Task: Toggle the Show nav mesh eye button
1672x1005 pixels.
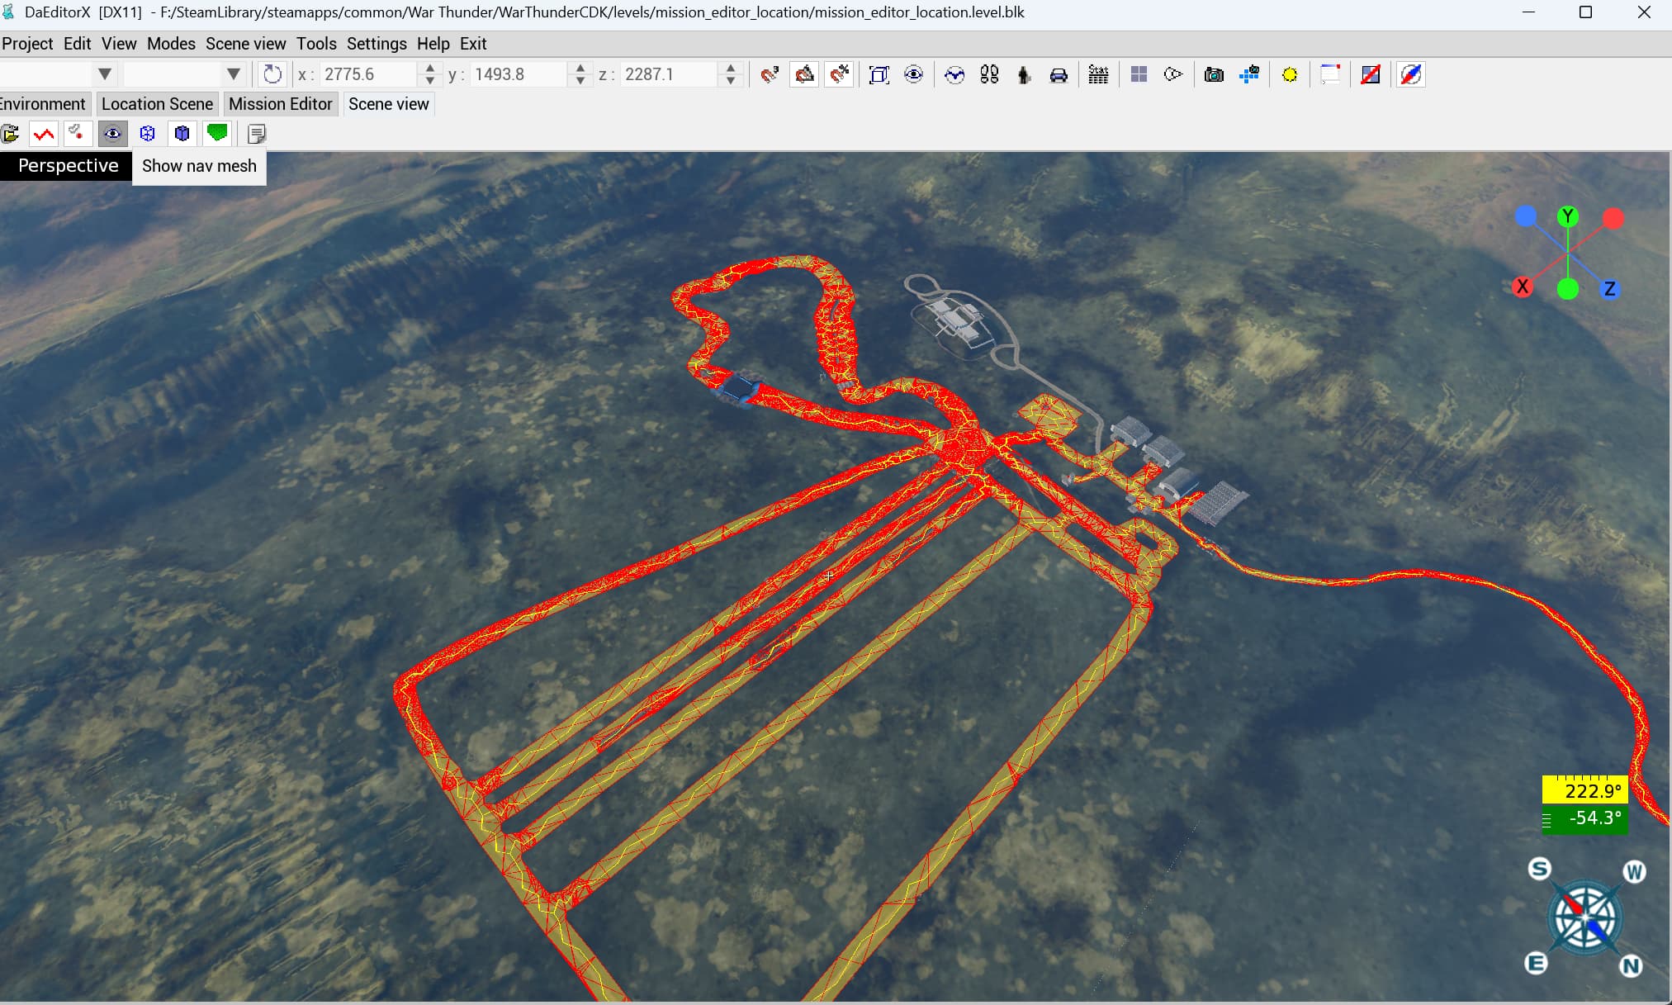Action: (x=112, y=134)
